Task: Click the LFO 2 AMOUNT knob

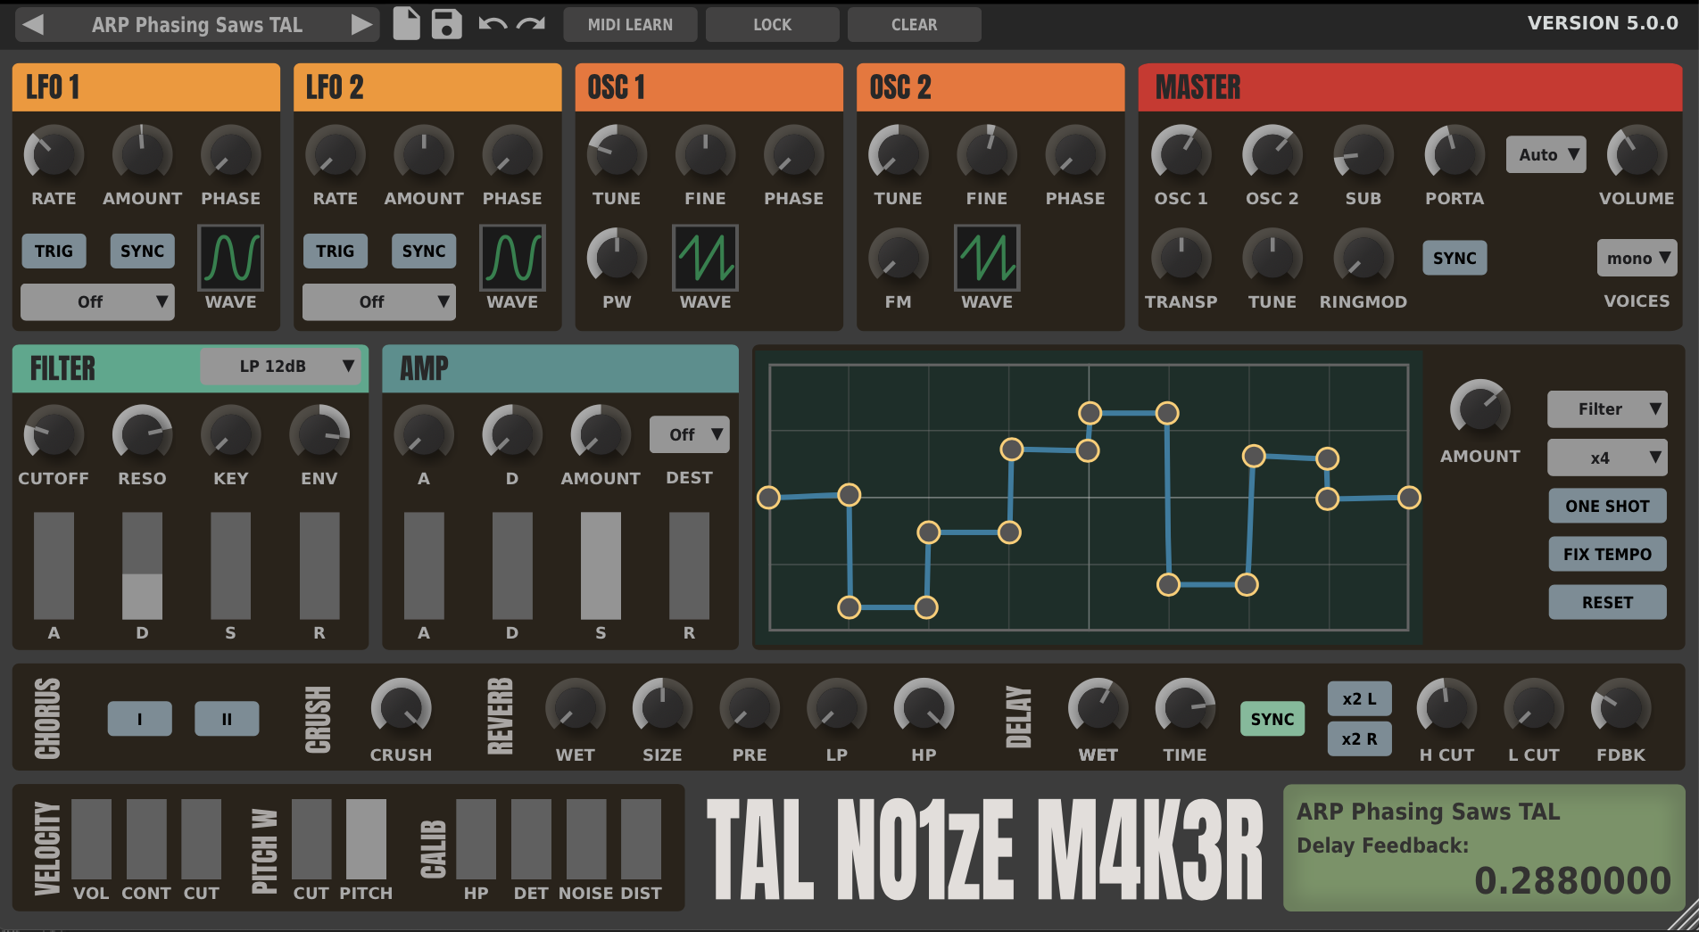Action: [x=424, y=154]
